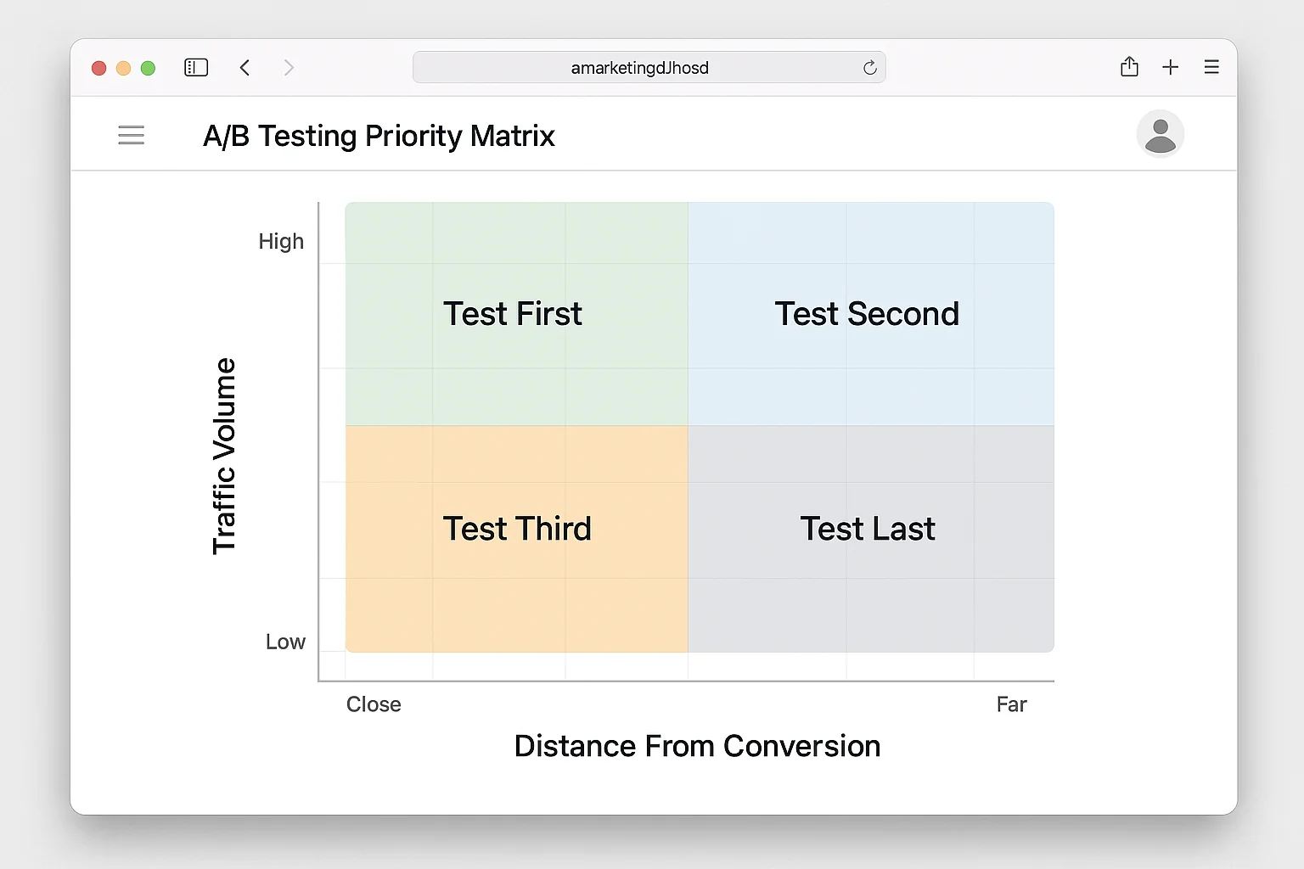This screenshot has width=1304, height=869.
Task: Select the Test Third quadrant
Action: 517,528
